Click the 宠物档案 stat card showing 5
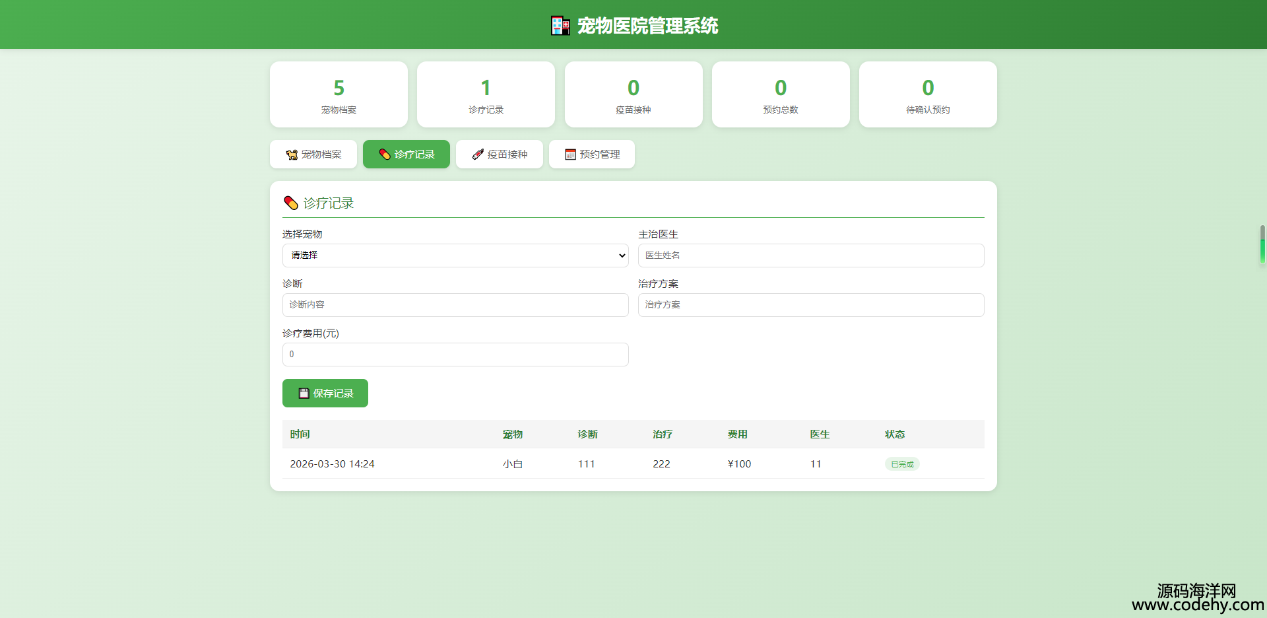 tap(339, 94)
